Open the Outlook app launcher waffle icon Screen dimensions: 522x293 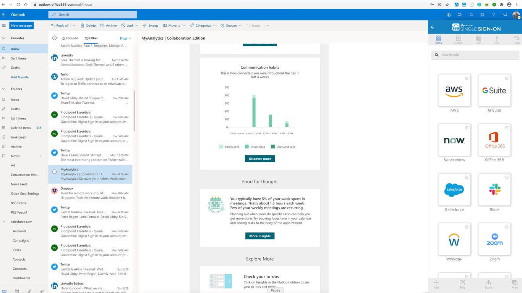pos(4,14)
